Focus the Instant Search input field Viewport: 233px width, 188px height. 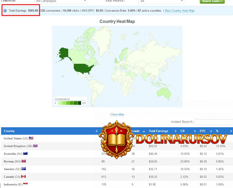click(x=213, y=122)
